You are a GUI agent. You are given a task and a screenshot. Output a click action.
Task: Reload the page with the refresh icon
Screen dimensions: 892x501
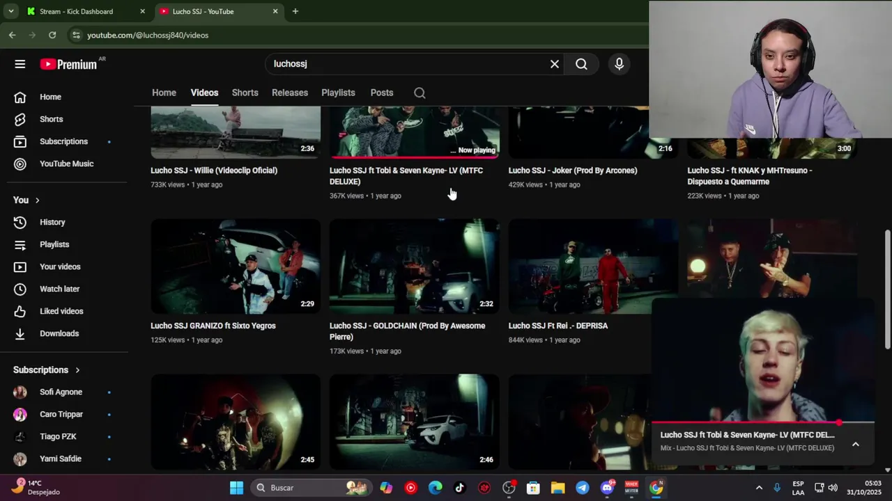pos(52,35)
